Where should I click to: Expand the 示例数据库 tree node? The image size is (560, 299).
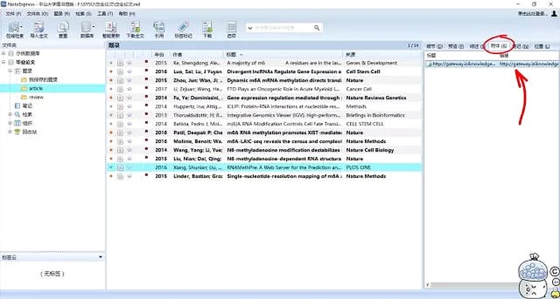pos(3,53)
